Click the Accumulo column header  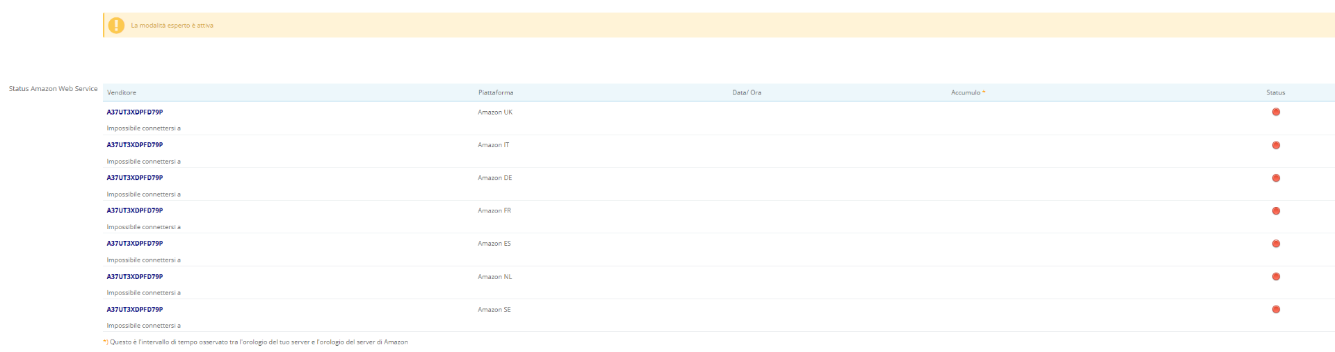point(968,92)
